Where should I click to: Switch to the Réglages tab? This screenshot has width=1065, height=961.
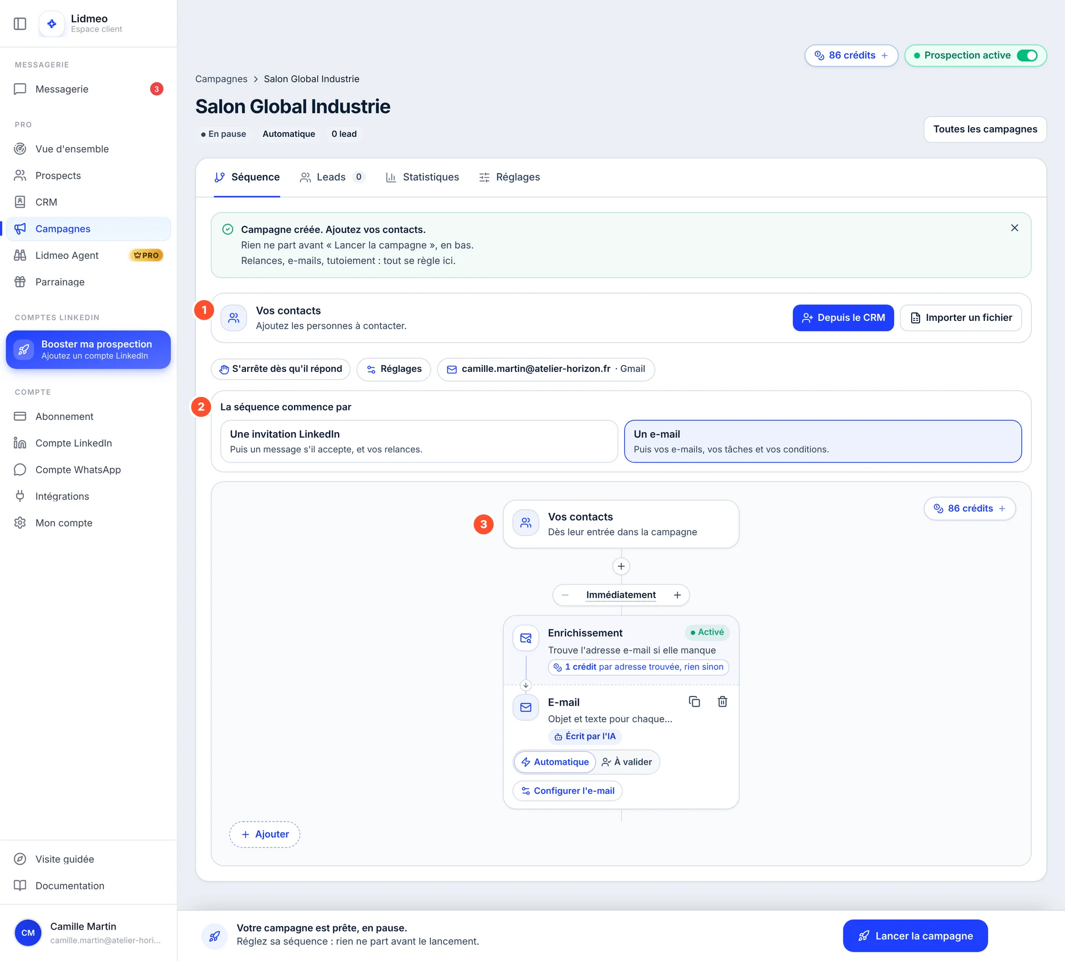510,177
